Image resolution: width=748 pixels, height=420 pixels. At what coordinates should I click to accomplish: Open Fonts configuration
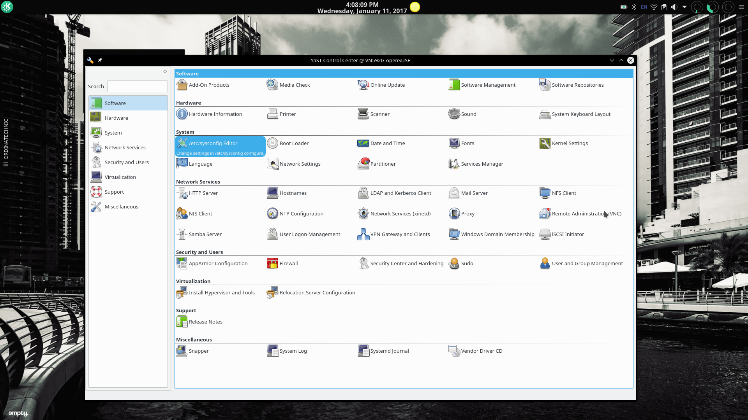point(462,143)
